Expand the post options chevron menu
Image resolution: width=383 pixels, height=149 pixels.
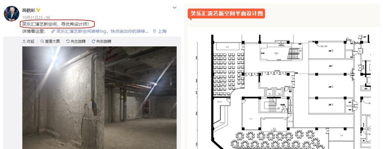pos(174,7)
